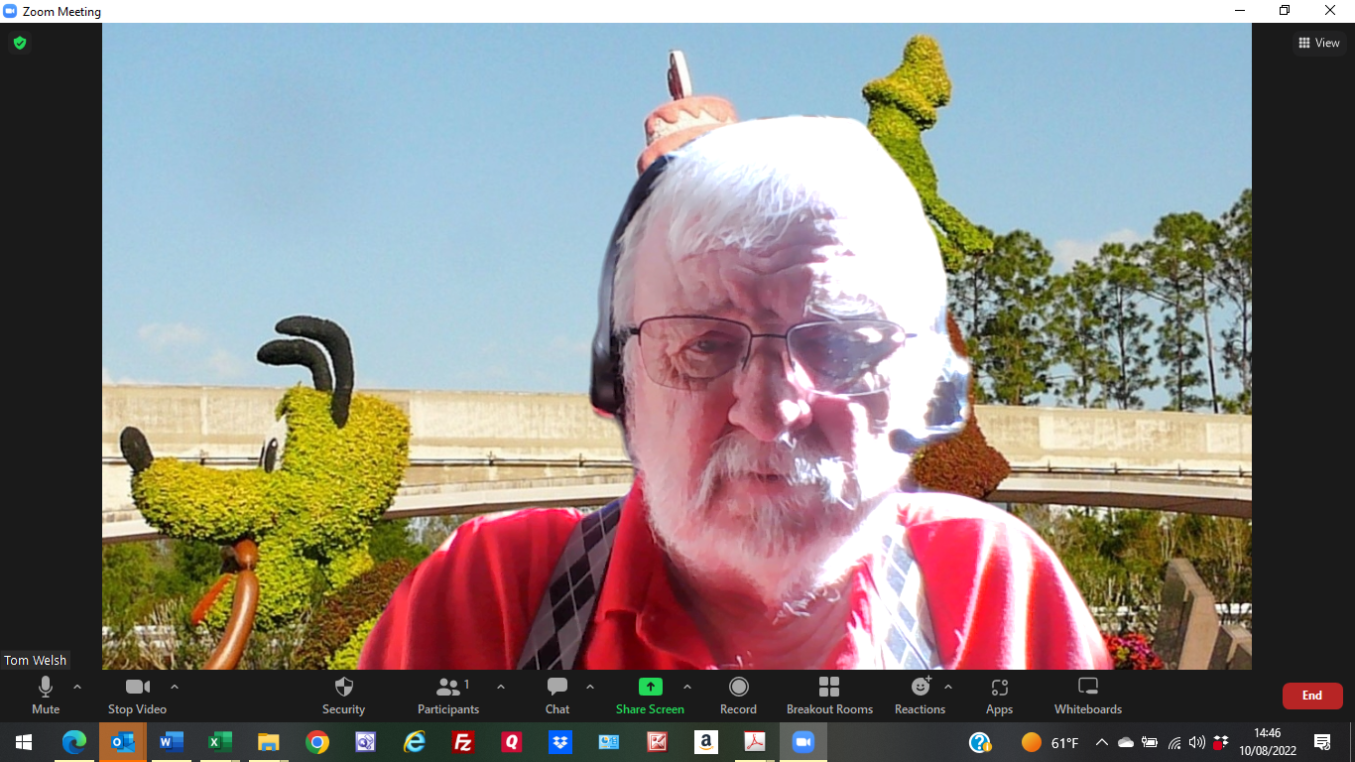Stop Video camera button
The image size is (1355, 762).
pos(137,696)
